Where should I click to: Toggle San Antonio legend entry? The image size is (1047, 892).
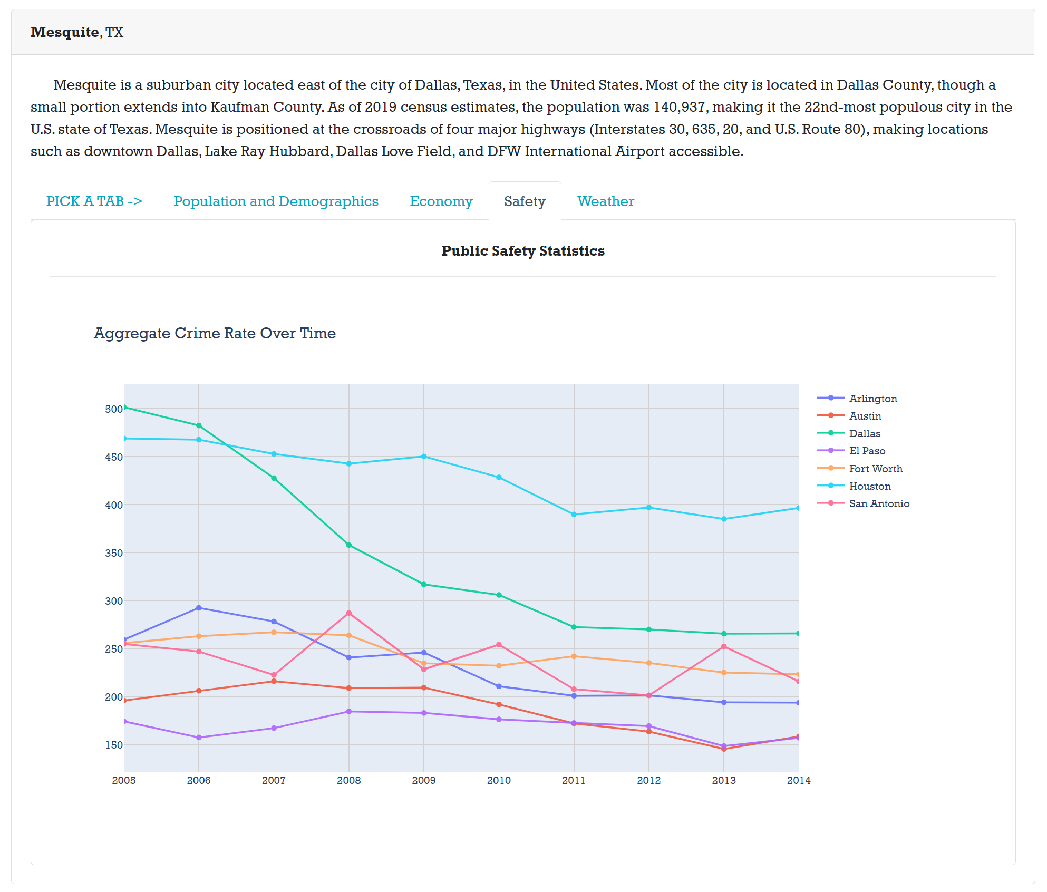pyautogui.click(x=879, y=503)
